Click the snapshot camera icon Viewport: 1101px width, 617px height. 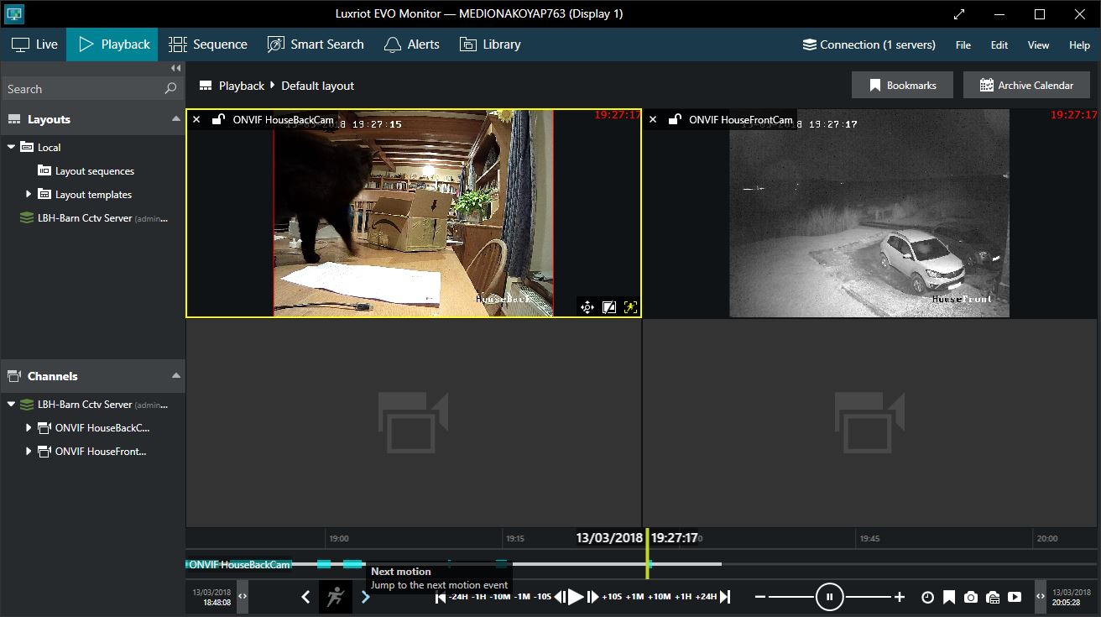971,597
